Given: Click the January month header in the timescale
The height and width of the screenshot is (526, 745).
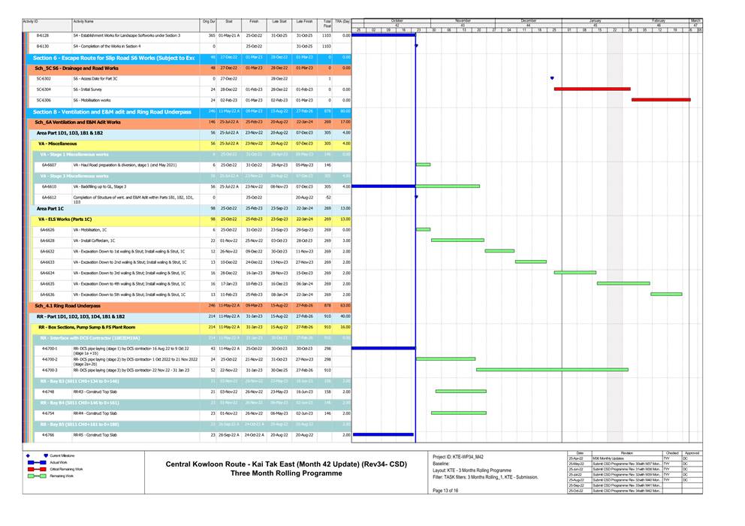Looking at the screenshot, I should pyautogui.click(x=596, y=21).
